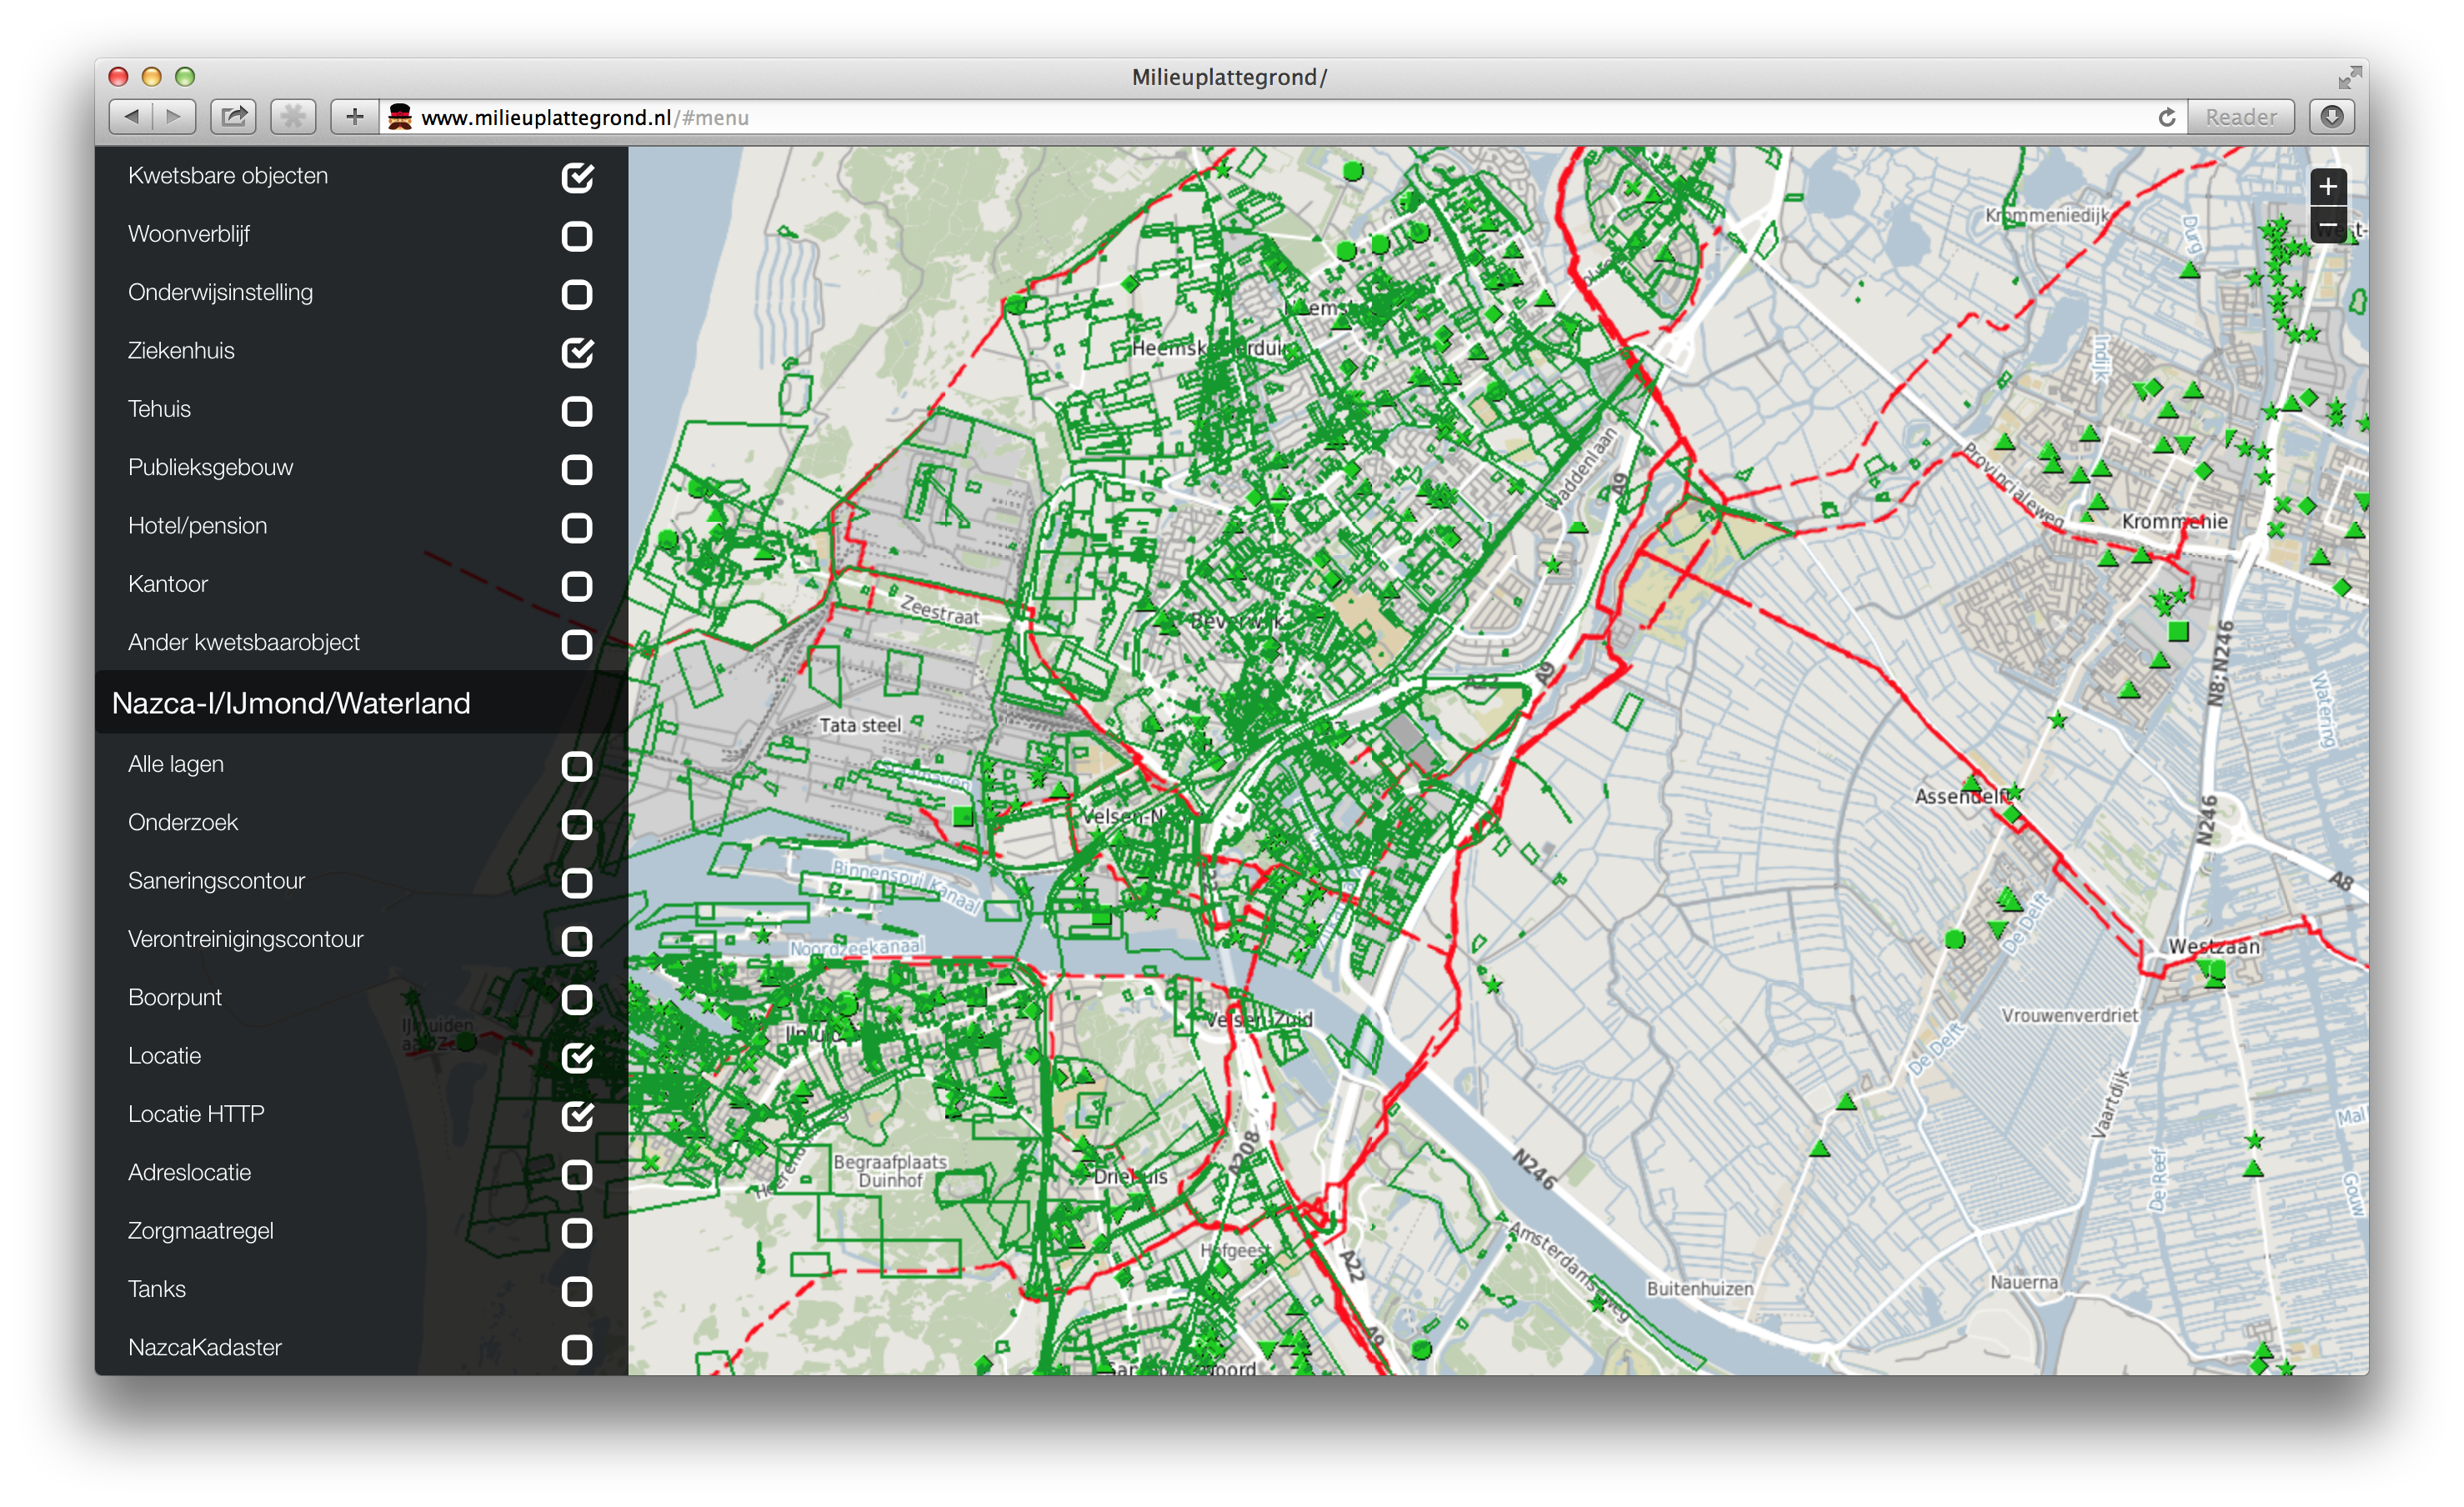Zoom out the map with minus
The width and height of the screenshot is (2464, 1507).
click(2328, 224)
